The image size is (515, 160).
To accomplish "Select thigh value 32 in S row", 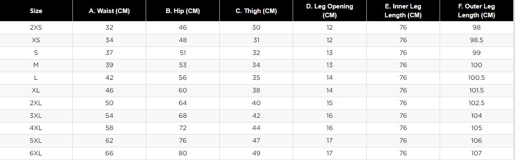I will pyautogui.click(x=256, y=53).
